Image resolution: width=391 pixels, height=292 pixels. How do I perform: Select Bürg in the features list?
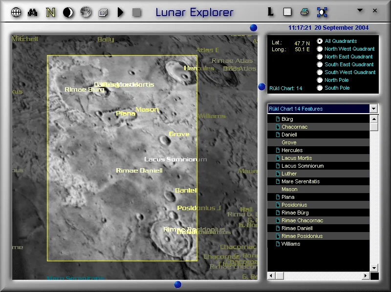tap(319, 119)
